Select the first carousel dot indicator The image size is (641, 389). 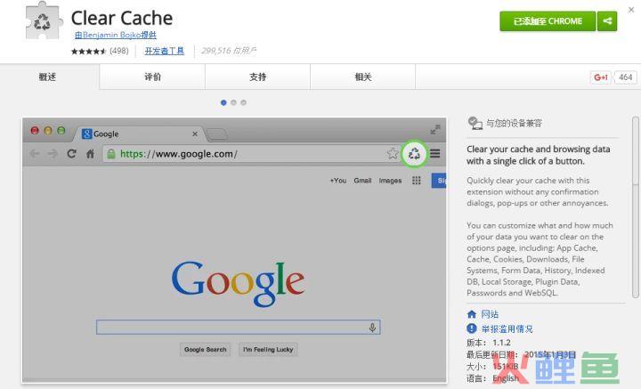(x=223, y=102)
